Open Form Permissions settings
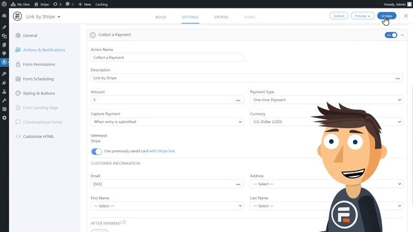 [x=35, y=64]
